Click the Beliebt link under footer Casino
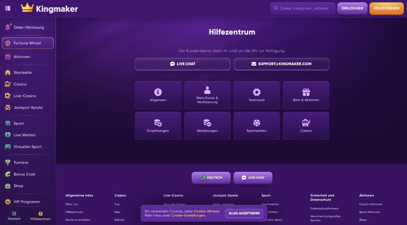This screenshot has height=225, width=407. point(119,220)
